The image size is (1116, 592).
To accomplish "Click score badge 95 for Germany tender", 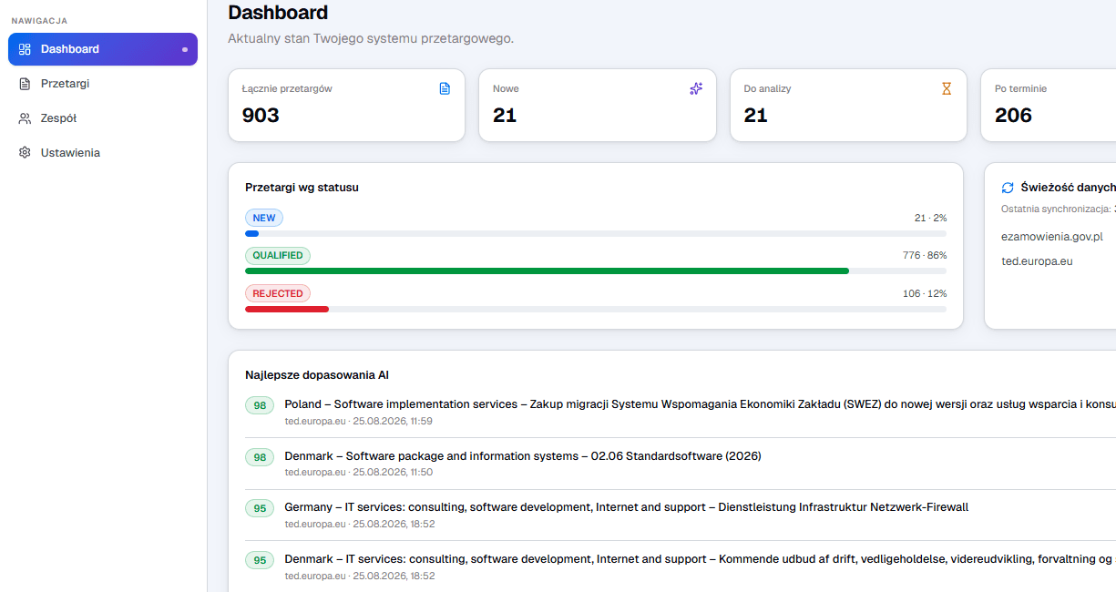I will [x=260, y=508].
